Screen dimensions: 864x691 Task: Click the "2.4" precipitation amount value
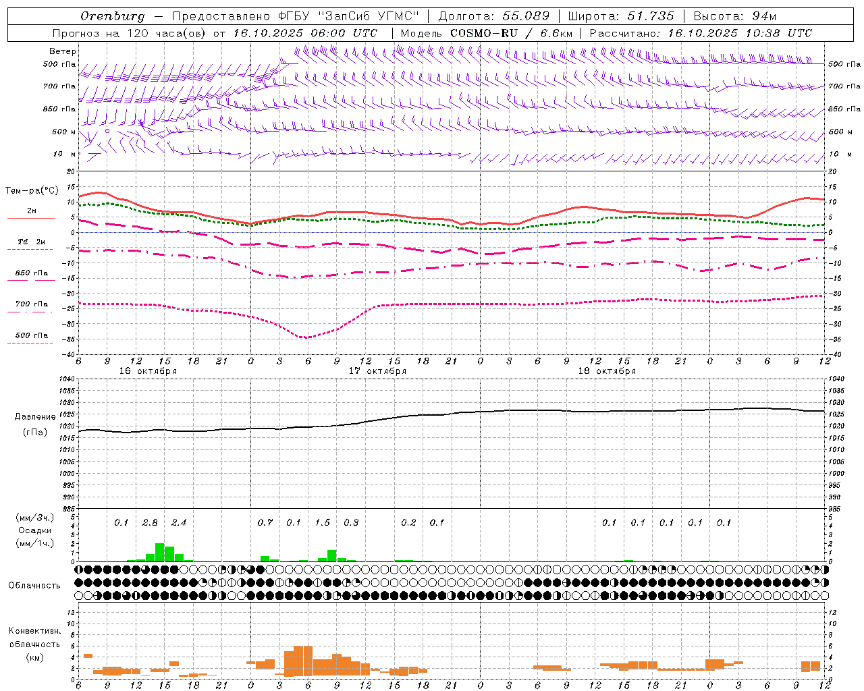pyautogui.click(x=179, y=522)
